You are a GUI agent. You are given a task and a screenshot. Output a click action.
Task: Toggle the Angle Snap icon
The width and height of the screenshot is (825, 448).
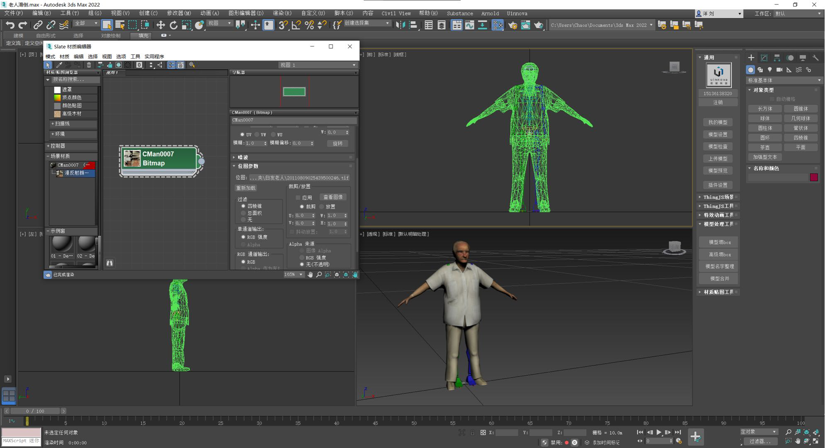coord(296,25)
